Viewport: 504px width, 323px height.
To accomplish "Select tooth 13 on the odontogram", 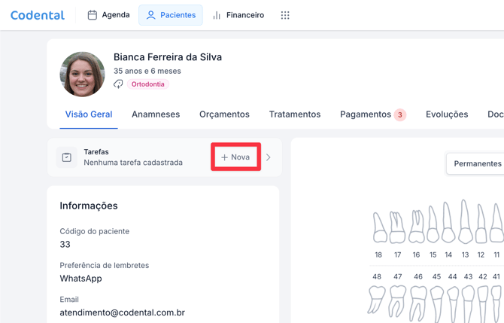I will 466,222.
